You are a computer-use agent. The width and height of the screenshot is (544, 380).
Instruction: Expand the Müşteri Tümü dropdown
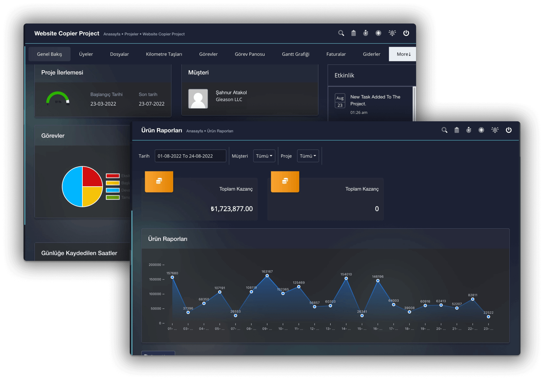click(x=264, y=156)
